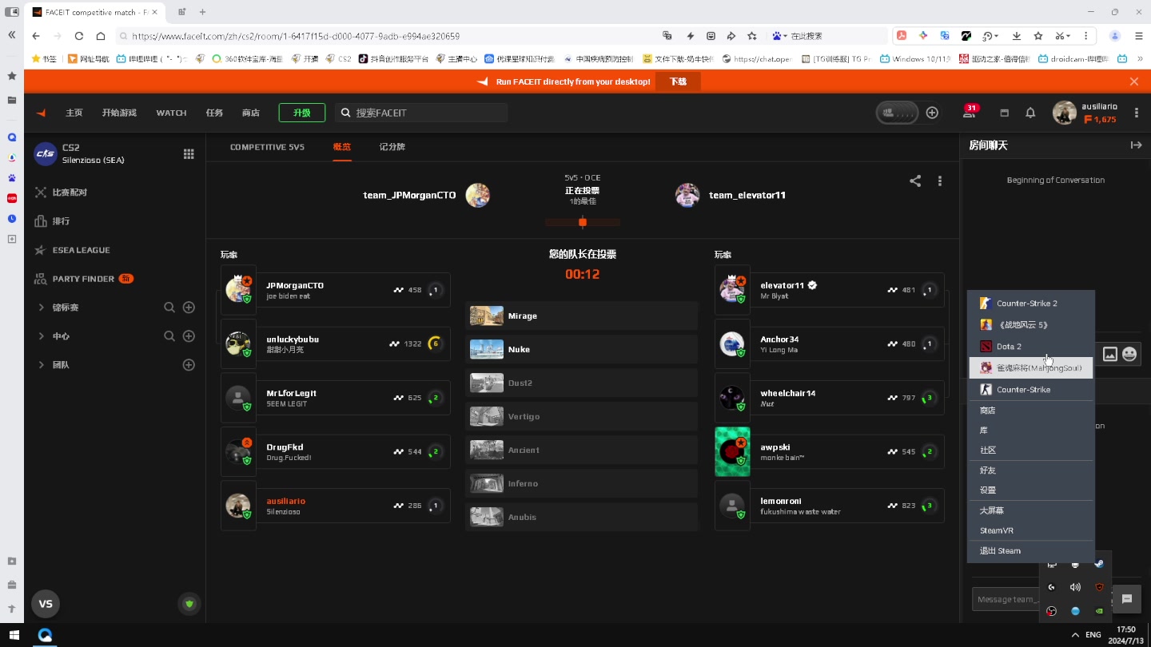
Task: Share the match room via share icon
Action: pos(915,181)
